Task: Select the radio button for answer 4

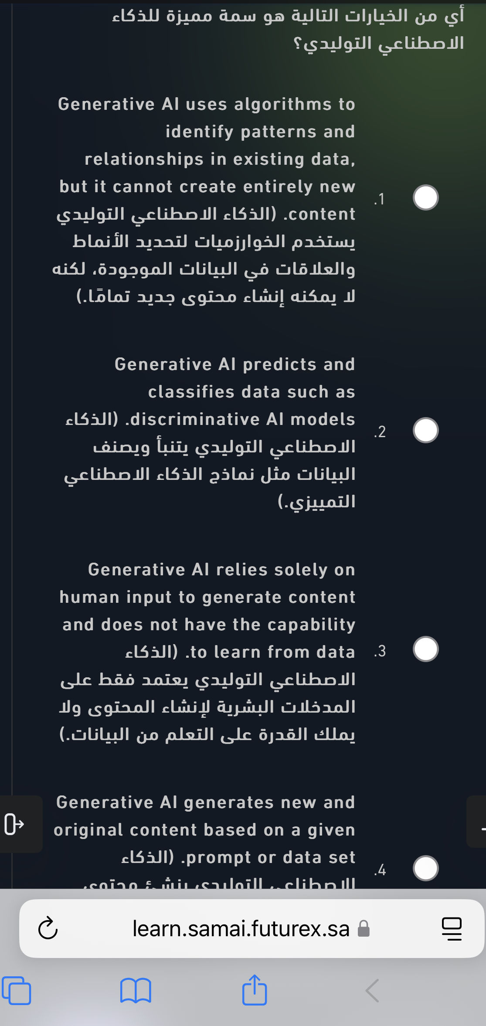Action: pos(426,868)
